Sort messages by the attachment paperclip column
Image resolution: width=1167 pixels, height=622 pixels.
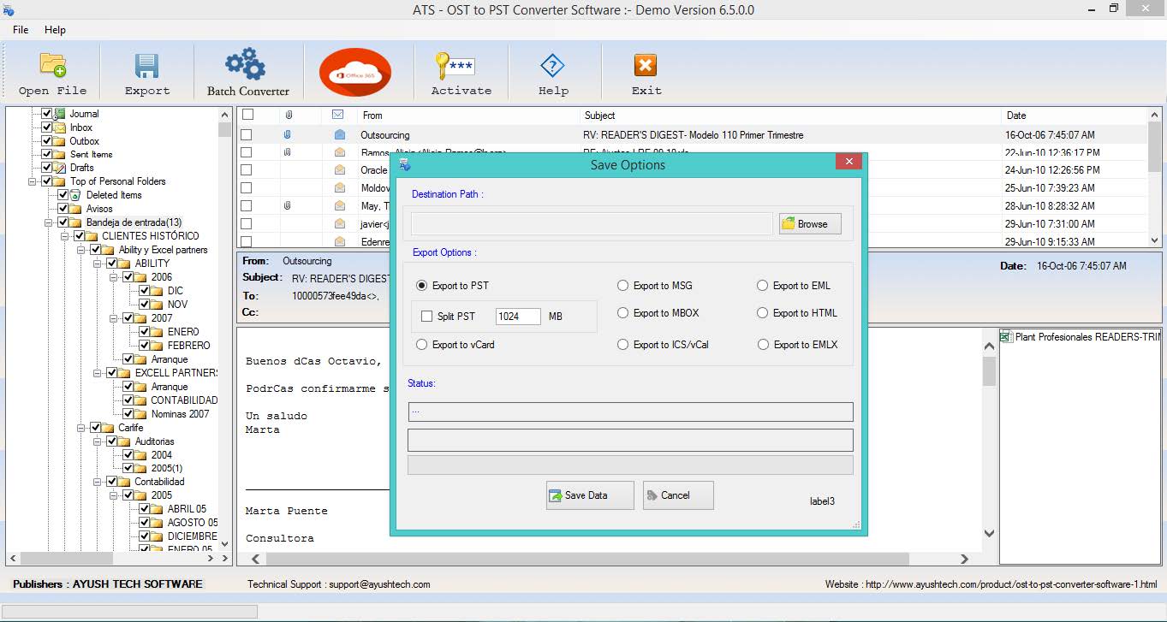[x=289, y=115]
